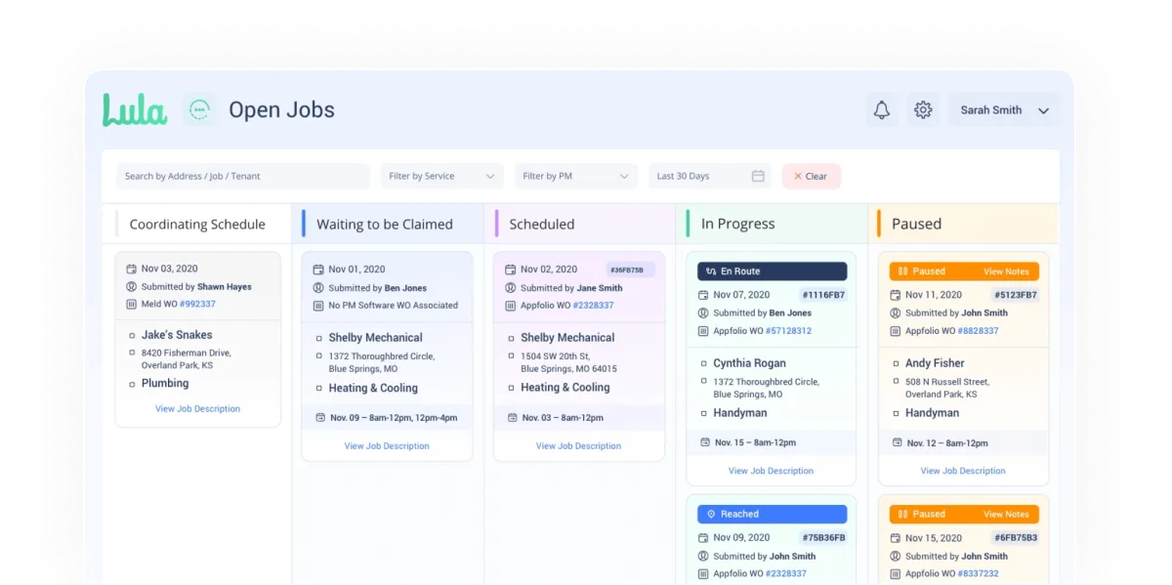The height and width of the screenshot is (585, 1172).
Task: View Job Description for Jake's Snakes
Action: 197,408
